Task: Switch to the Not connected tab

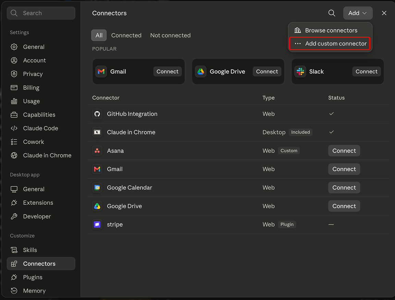Action: (x=171, y=35)
